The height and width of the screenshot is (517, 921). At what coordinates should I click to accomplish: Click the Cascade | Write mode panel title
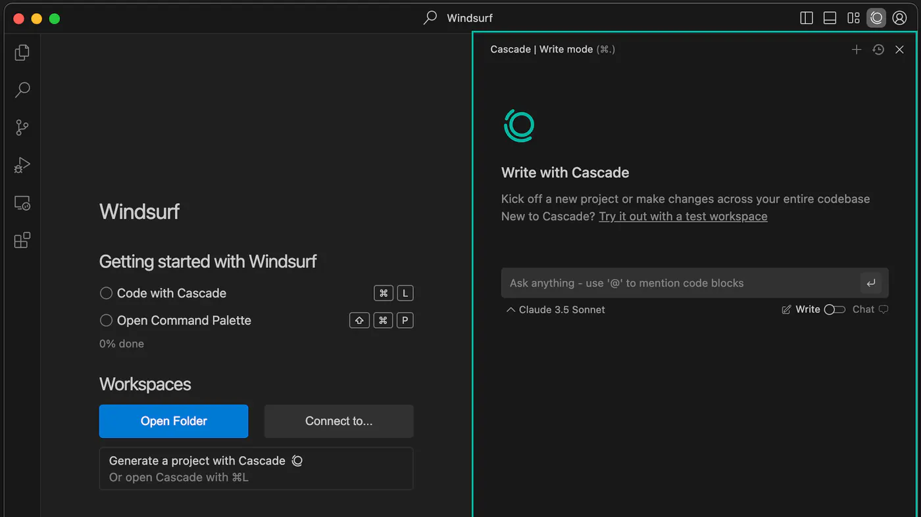(x=553, y=49)
